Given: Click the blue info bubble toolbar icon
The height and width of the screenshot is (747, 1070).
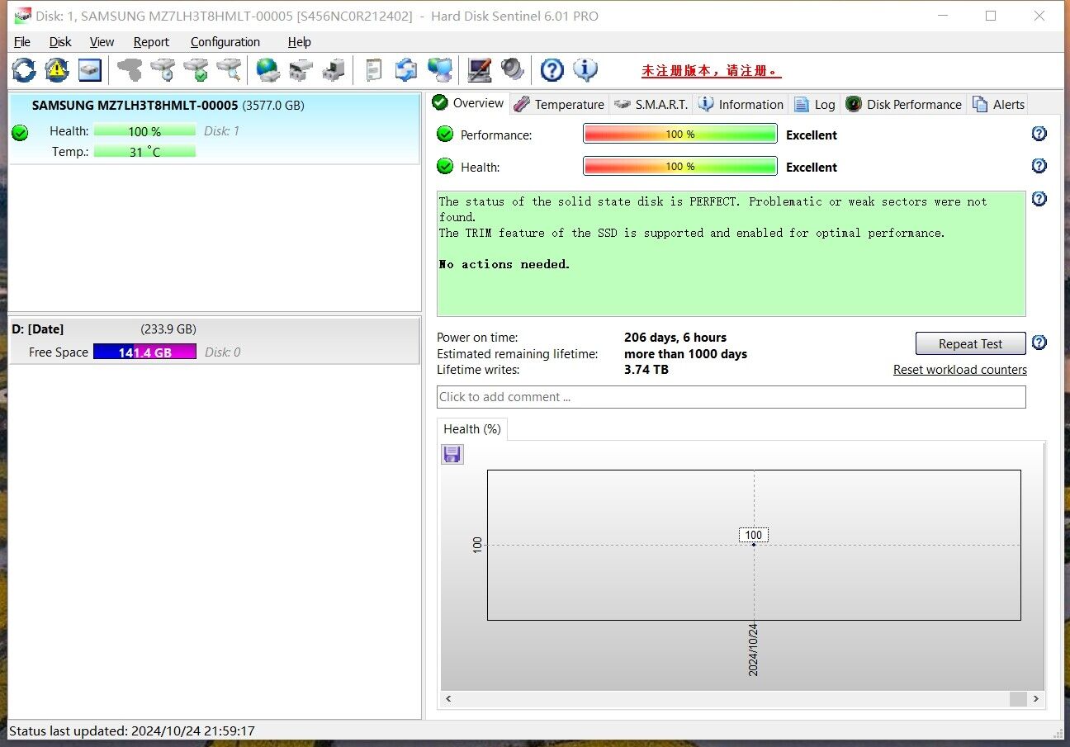Looking at the screenshot, I should [x=585, y=70].
